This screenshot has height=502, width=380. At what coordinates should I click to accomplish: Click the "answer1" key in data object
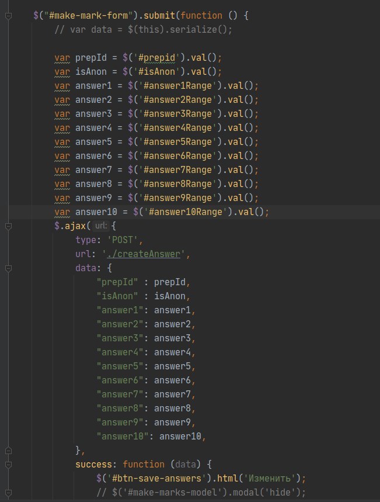(x=120, y=310)
